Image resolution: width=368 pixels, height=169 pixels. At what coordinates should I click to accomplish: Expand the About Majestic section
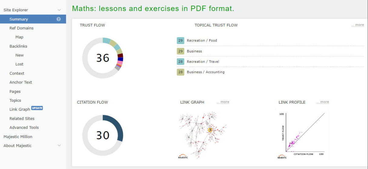[59, 146]
